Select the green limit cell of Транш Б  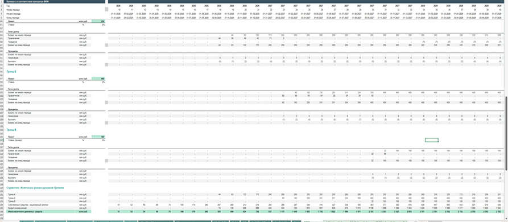98,79
